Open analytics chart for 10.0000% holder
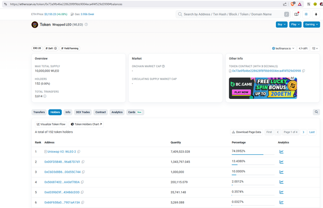323x208 pixels. click(x=281, y=172)
